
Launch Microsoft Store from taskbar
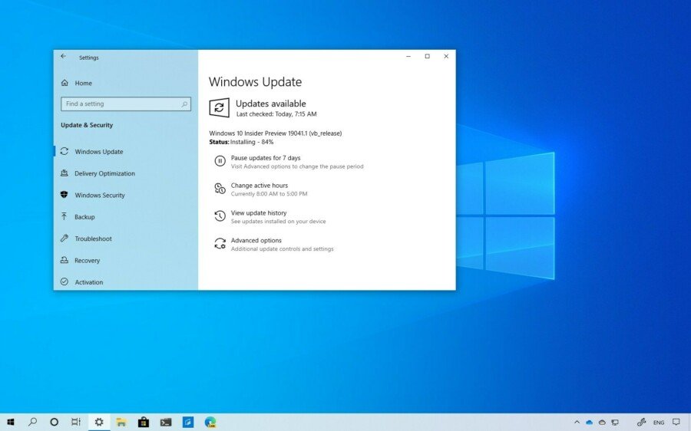pyautogui.click(x=144, y=423)
